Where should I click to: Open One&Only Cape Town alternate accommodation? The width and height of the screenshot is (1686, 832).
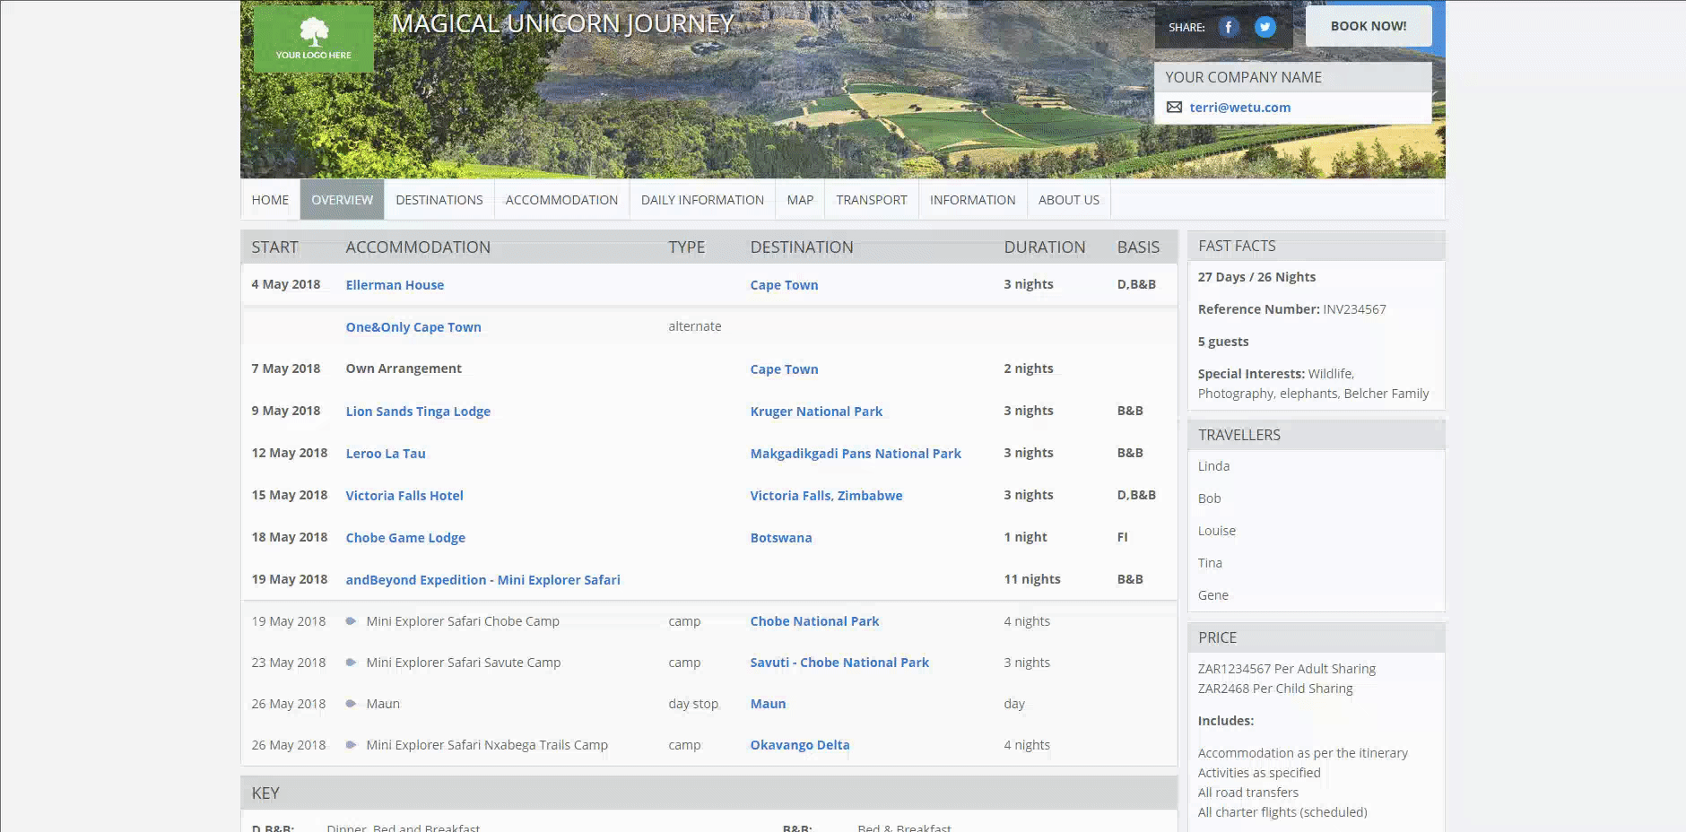[413, 327]
